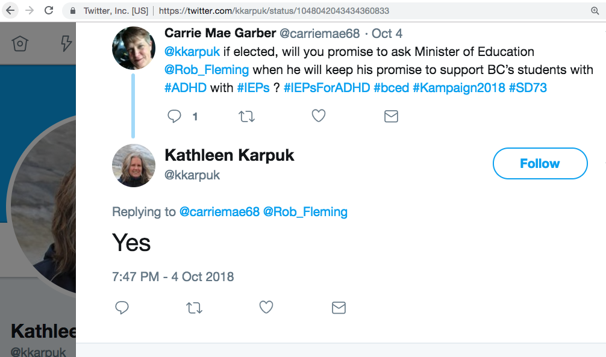This screenshot has width=606, height=357.
Task: Retweet Kathleen Karpuk's Yes tweet
Action: coord(194,308)
